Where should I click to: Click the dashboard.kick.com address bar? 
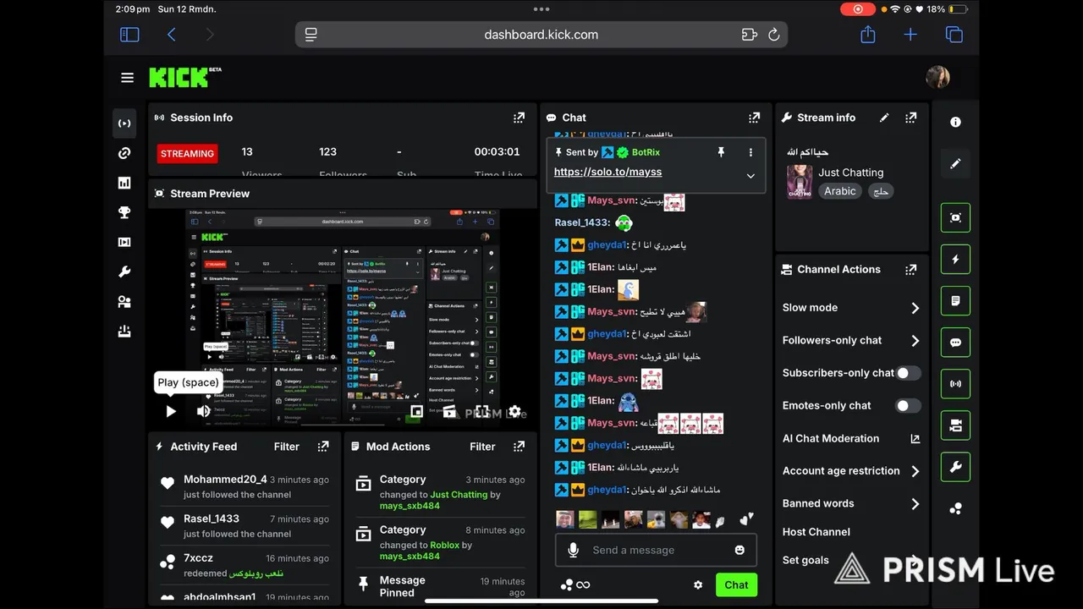point(541,35)
